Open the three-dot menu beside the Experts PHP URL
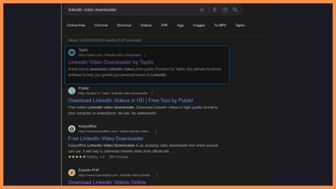 [x=157, y=175]
